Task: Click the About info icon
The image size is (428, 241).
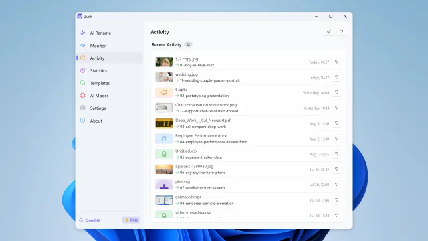Action: 83,120
